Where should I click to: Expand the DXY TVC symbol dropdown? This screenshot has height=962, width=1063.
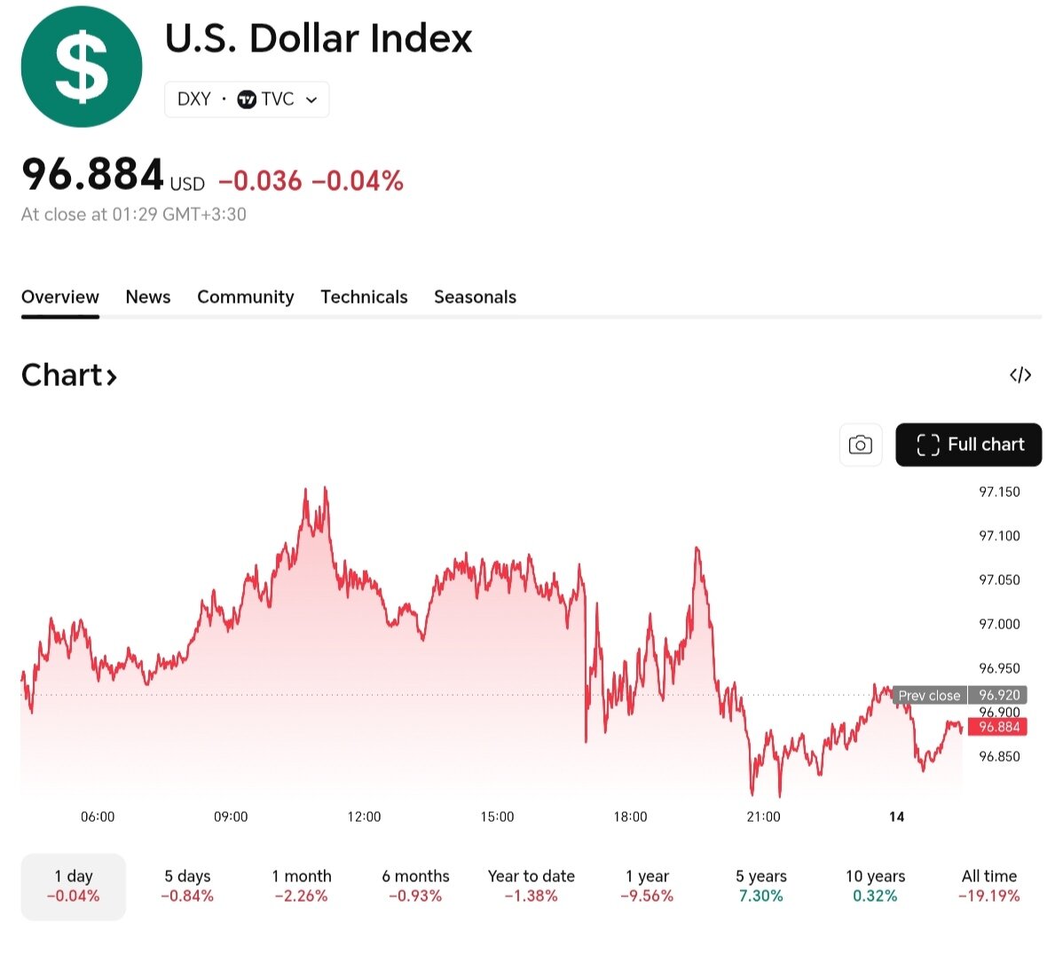point(311,99)
